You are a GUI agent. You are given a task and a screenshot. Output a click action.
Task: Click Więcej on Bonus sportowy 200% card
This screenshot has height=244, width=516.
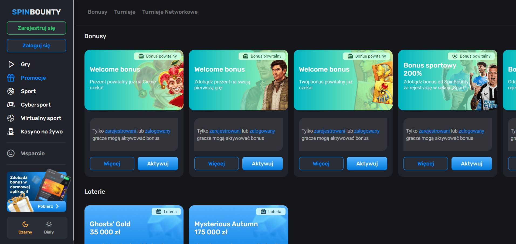(426, 164)
